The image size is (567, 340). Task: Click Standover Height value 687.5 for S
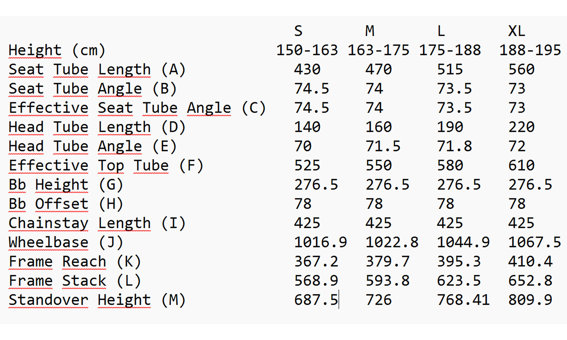(316, 300)
